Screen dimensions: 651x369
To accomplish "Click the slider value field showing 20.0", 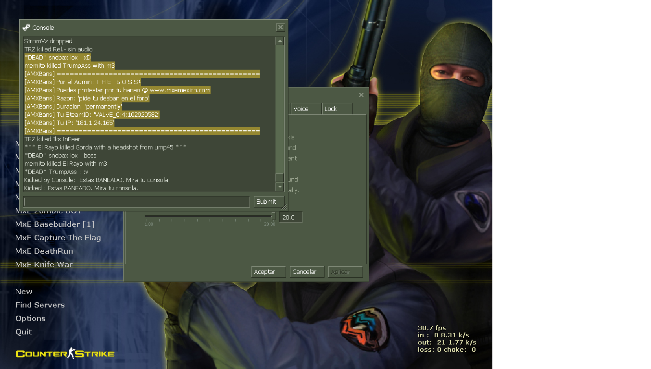I will tap(291, 217).
